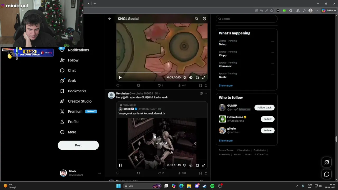
Task: Mute the gear video volume
Action: point(185,78)
